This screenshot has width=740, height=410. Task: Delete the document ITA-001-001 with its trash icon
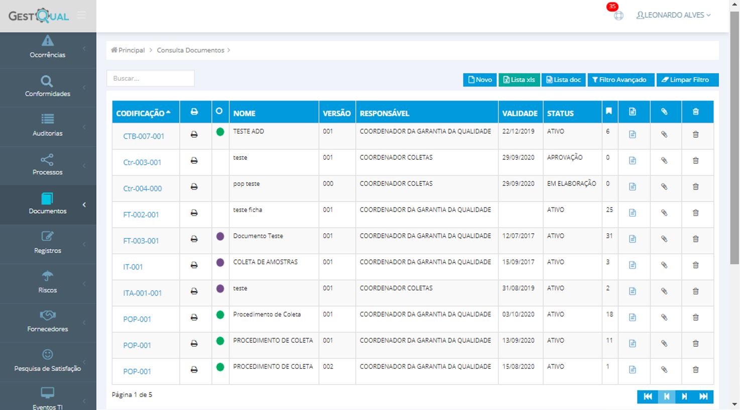696,291
